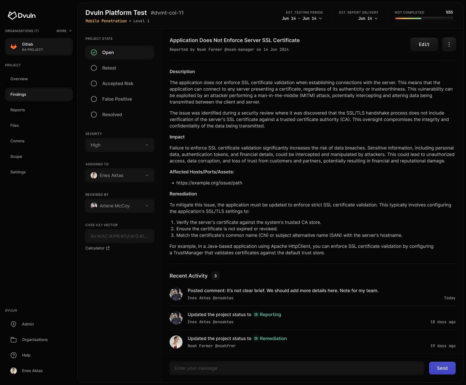Click the affected host URL https://example.org/issue/path
Image resolution: width=466 pixels, height=385 pixels.
pos(209,183)
